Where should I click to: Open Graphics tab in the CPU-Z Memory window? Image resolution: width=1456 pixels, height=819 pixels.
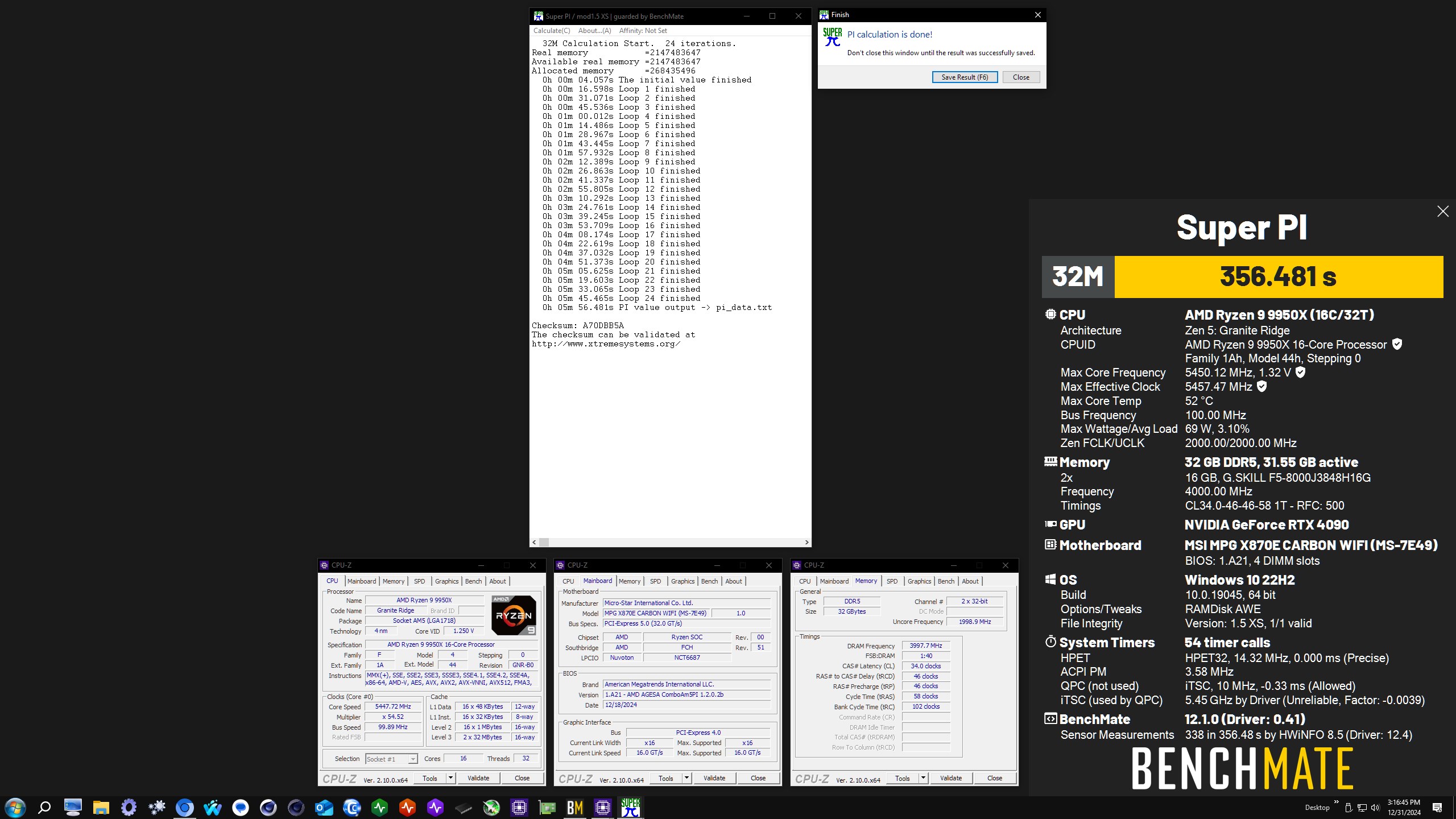919,581
